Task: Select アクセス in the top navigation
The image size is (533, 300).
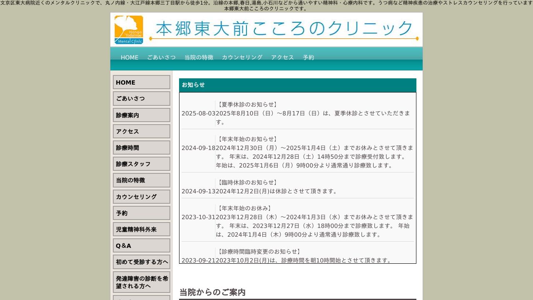Action: tap(283, 57)
